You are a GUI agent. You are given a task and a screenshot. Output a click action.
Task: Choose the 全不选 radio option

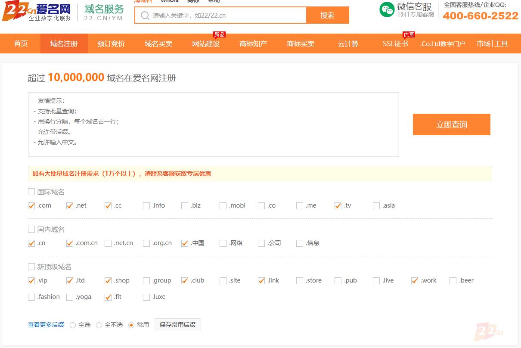(99, 325)
